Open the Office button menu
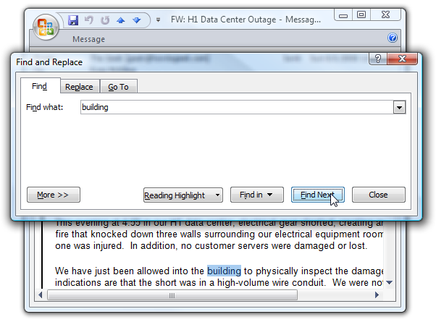This screenshot has width=436, height=322. 46,27
